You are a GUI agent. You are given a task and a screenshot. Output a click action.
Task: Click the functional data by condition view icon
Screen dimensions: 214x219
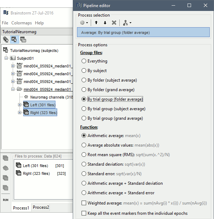coord(23,40)
